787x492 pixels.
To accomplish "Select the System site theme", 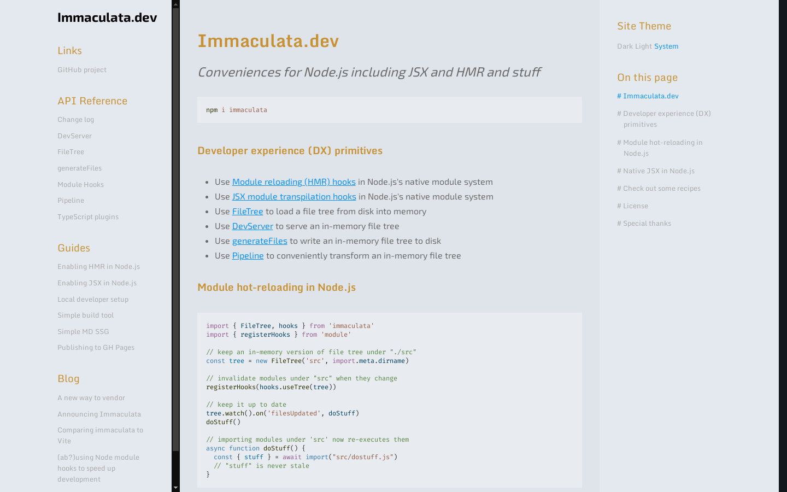I will click(666, 46).
